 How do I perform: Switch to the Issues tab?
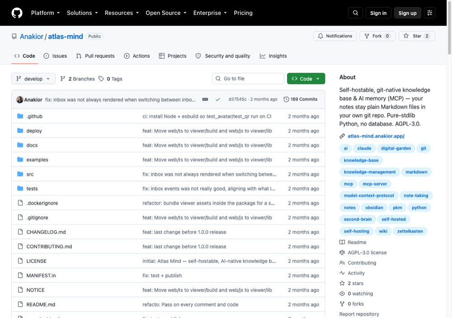coord(55,56)
